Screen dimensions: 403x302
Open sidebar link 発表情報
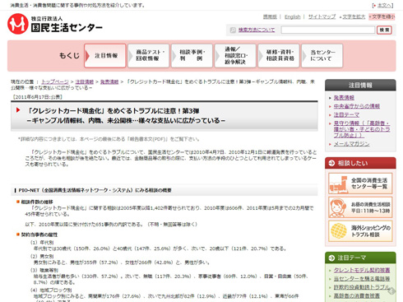(x=344, y=98)
